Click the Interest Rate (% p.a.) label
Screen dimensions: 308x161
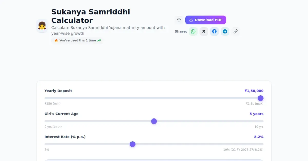tap(65, 137)
